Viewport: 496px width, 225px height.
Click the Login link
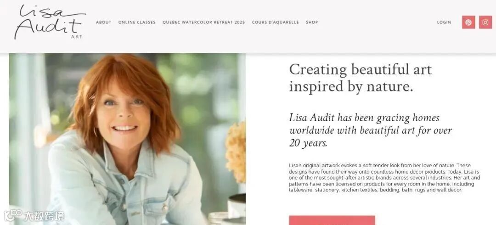click(x=444, y=22)
